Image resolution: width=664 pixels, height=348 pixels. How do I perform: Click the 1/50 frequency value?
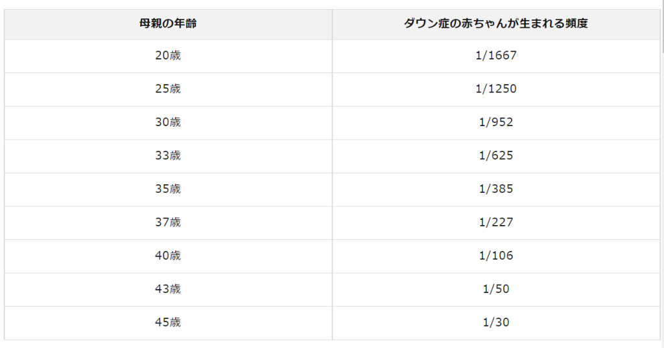[496, 289]
